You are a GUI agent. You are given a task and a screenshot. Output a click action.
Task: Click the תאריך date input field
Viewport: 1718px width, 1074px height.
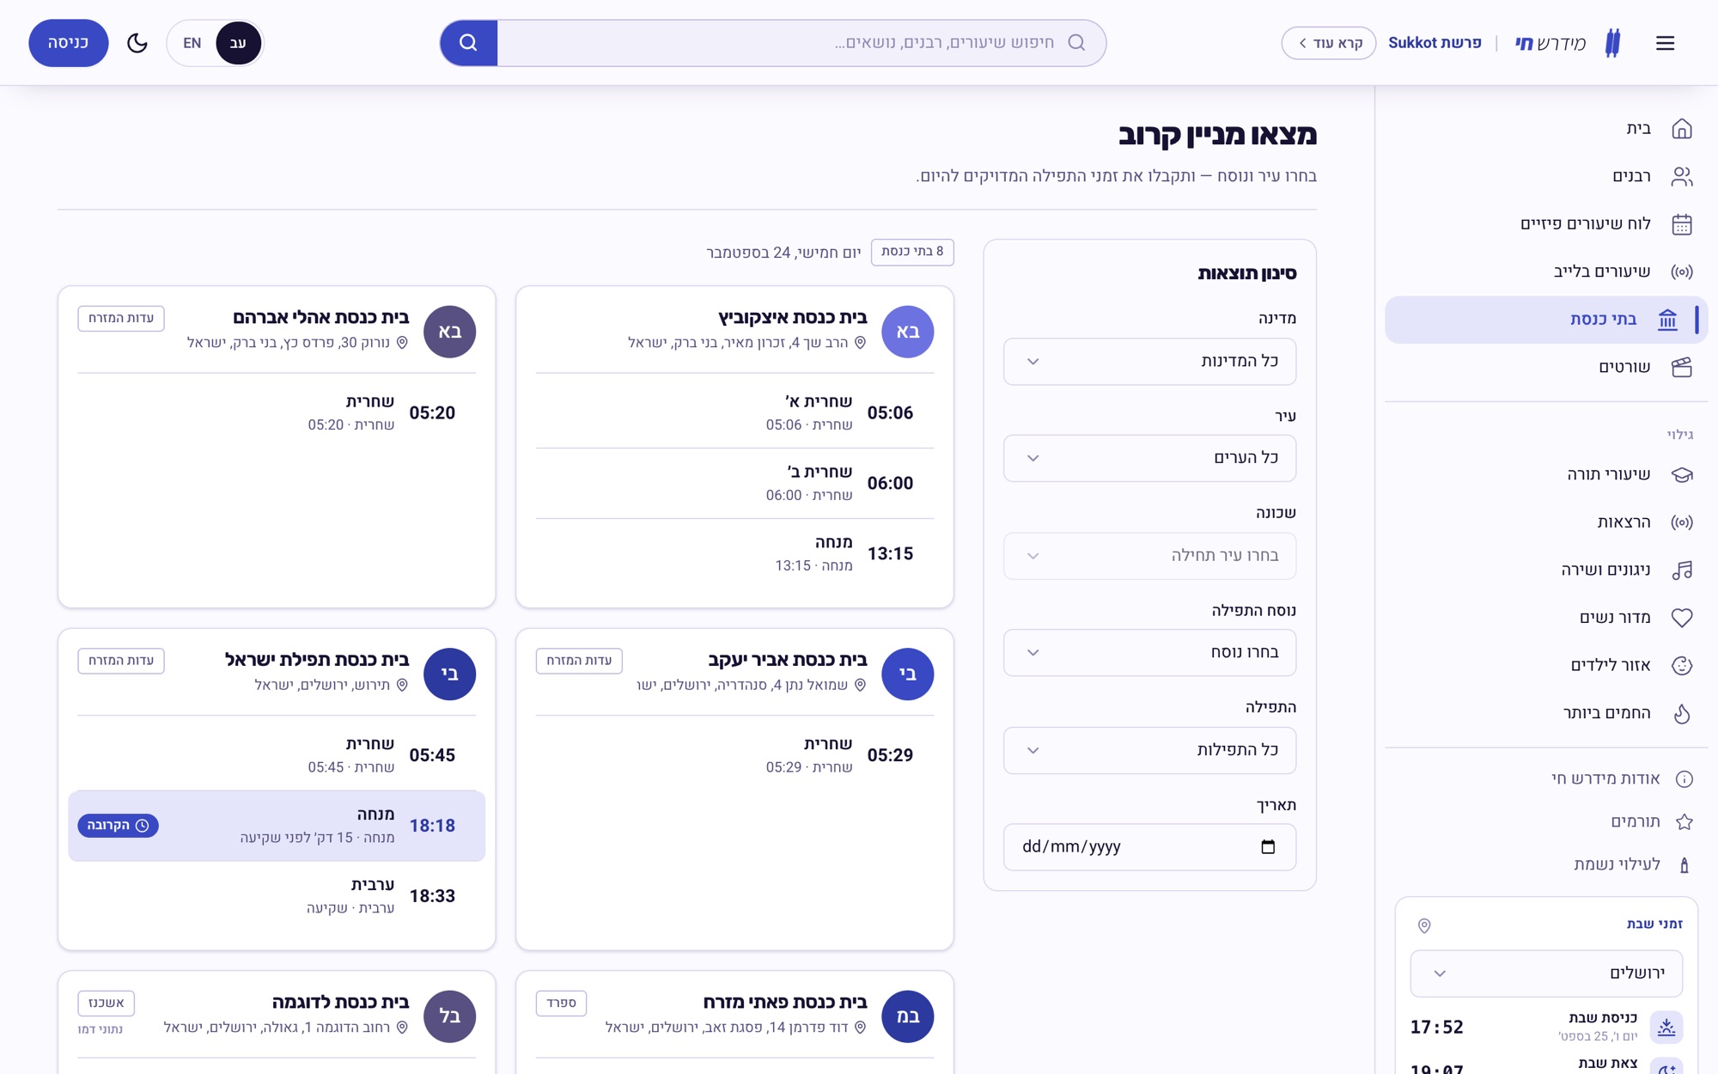pyautogui.click(x=1149, y=847)
